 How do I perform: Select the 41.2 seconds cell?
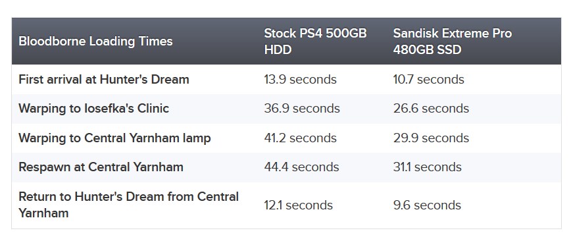pyautogui.click(x=300, y=138)
